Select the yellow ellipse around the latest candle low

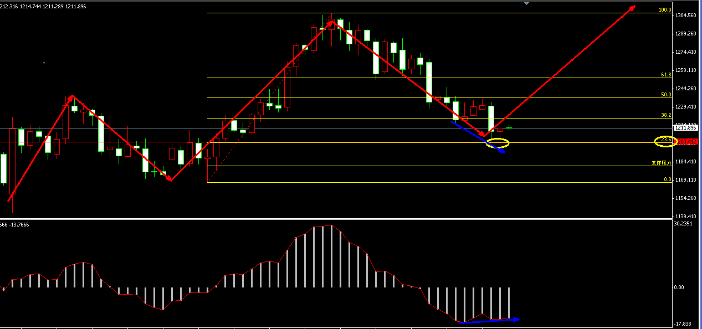pyautogui.click(x=497, y=143)
